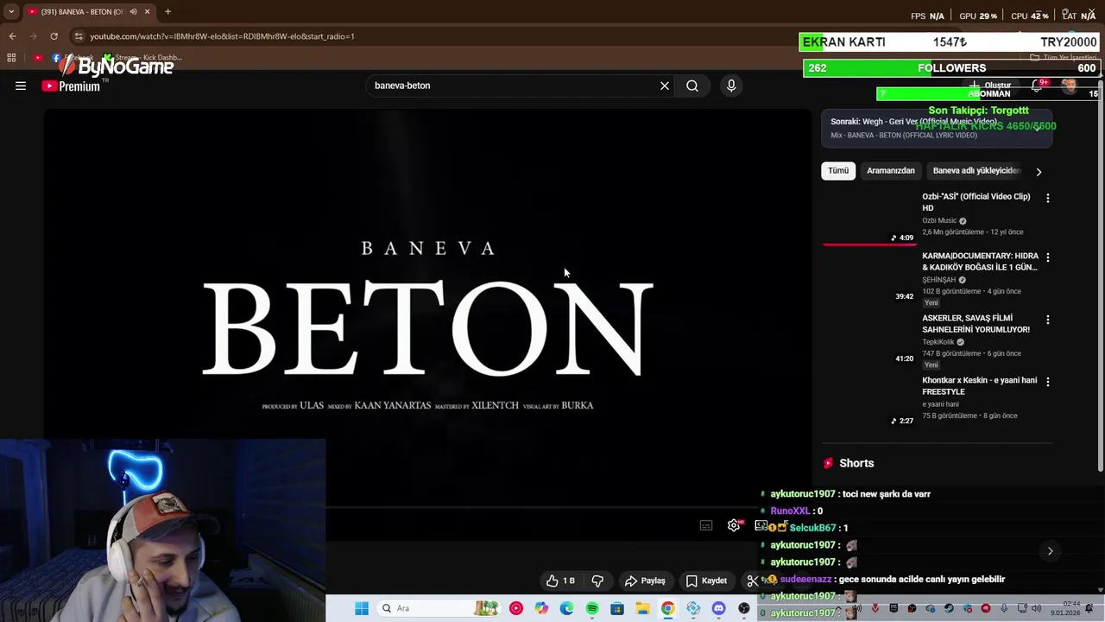Open the player settings gear
The image size is (1105, 622).
point(734,525)
